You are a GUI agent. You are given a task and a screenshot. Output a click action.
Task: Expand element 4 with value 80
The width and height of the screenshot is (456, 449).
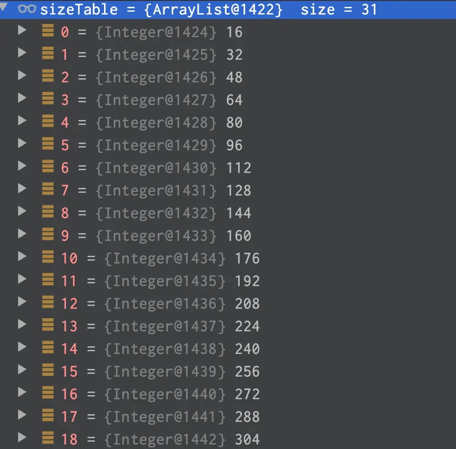(22, 120)
